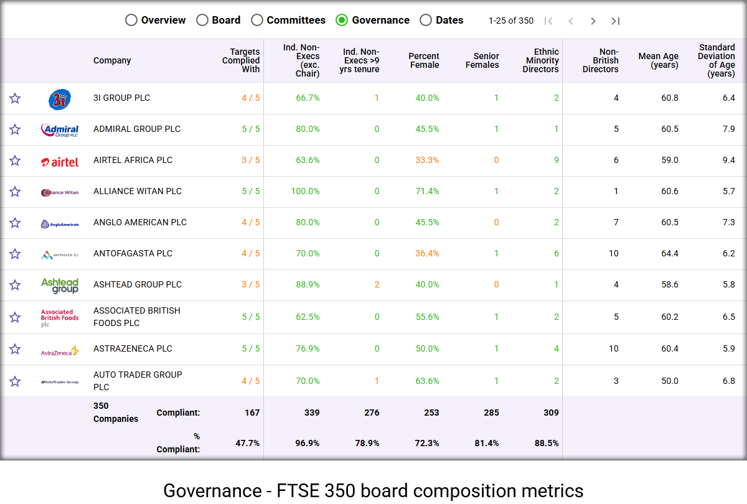
Task: Sort by Non-British Directors header
Action: tap(601, 60)
